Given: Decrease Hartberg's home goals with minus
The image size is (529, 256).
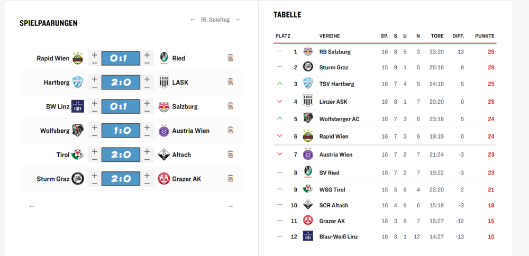Looking at the screenshot, I should [95, 86].
